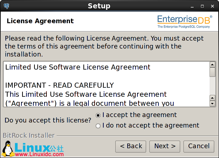This screenshot has height=158, width=219.
Task: Click the license scrollbar up arrow
Action: pos(212,65)
